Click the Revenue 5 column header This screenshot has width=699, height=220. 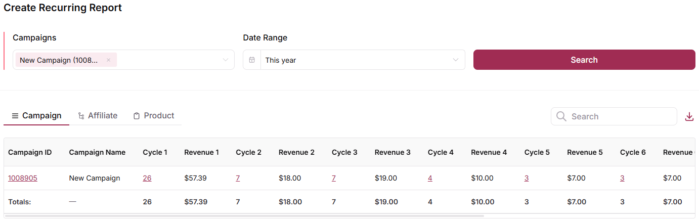click(585, 152)
